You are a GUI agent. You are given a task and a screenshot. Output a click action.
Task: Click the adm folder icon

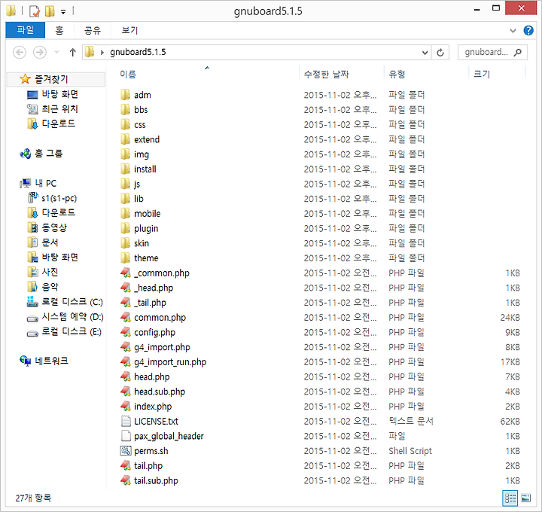(125, 95)
